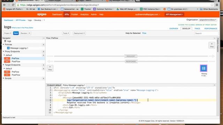Image resolution: width=223 pixels, height=125 pixels.
Task: Add a new policy with the plus icon
Action: click(43, 45)
